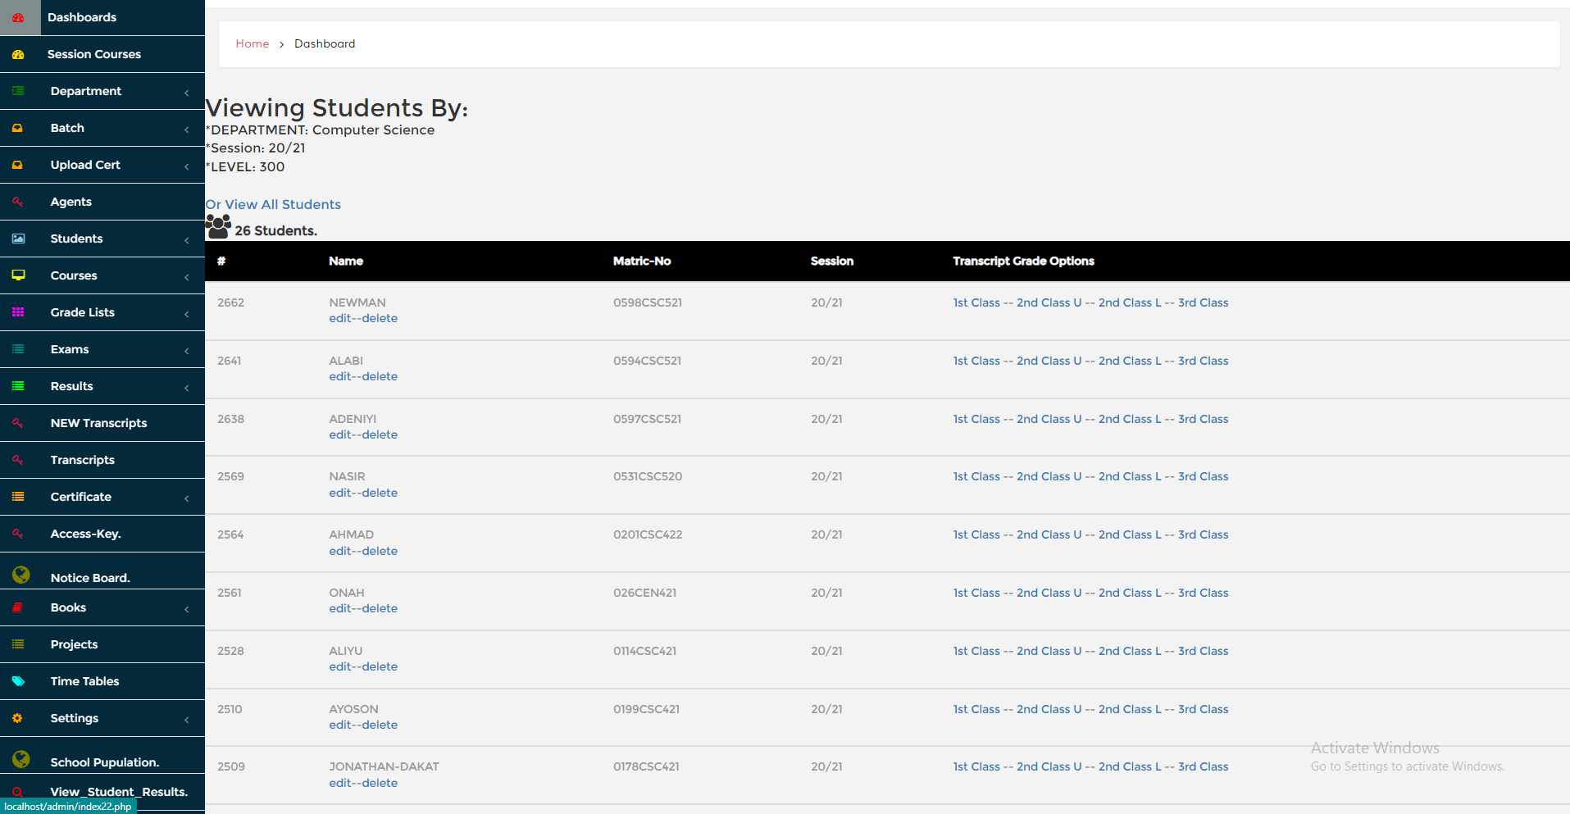The width and height of the screenshot is (1570, 814).
Task: Click the Or View All Students link
Action: pos(273,204)
